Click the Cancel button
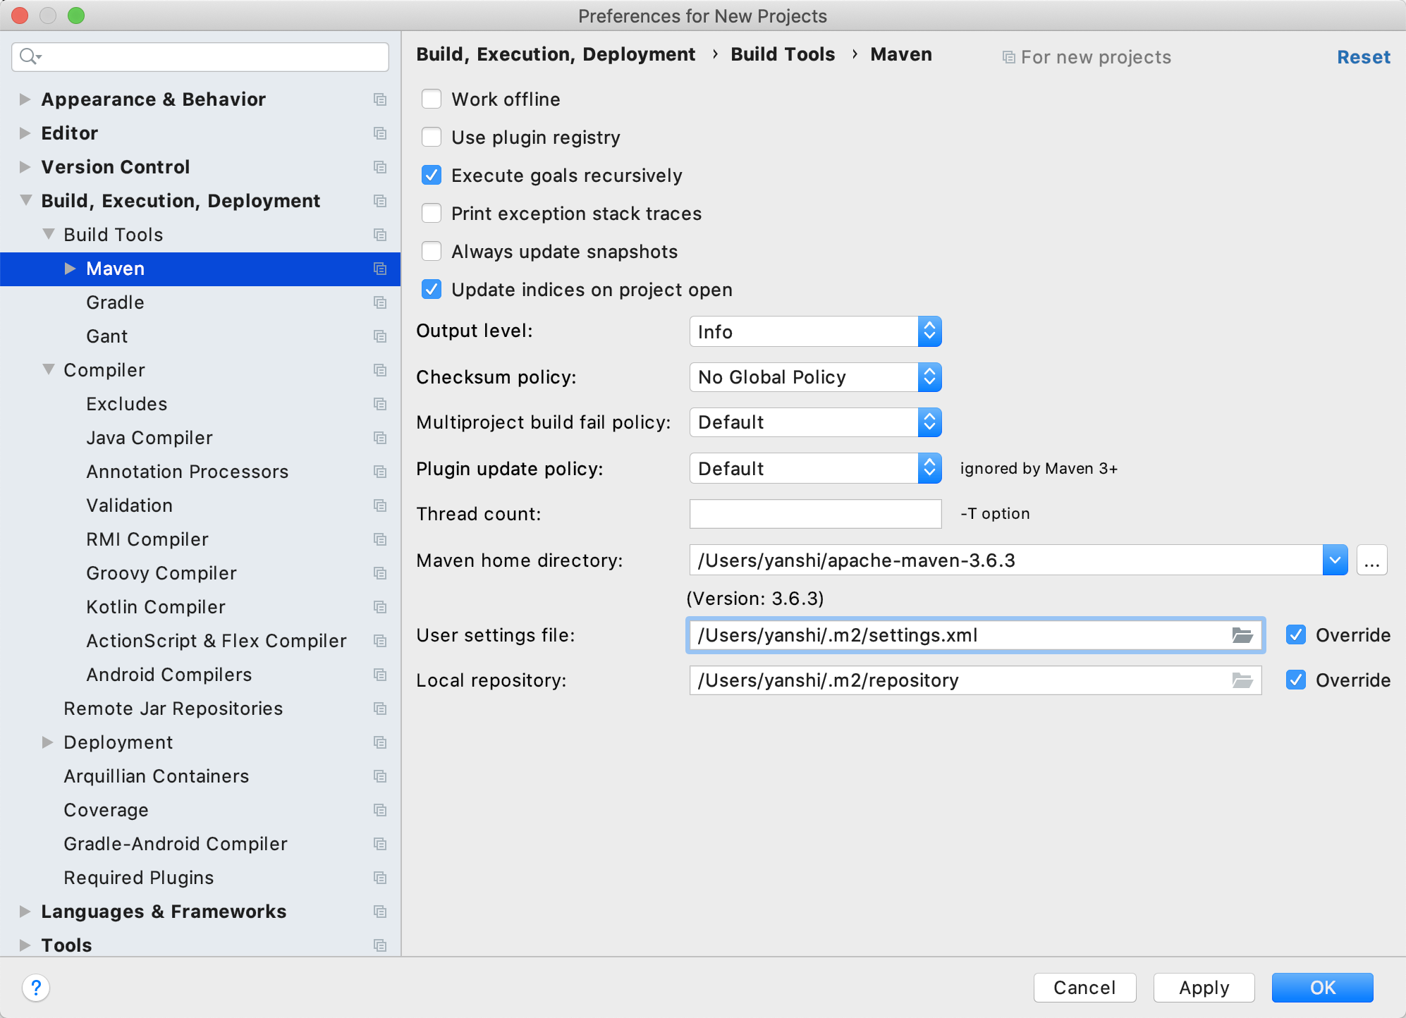1406x1018 pixels. [1084, 988]
